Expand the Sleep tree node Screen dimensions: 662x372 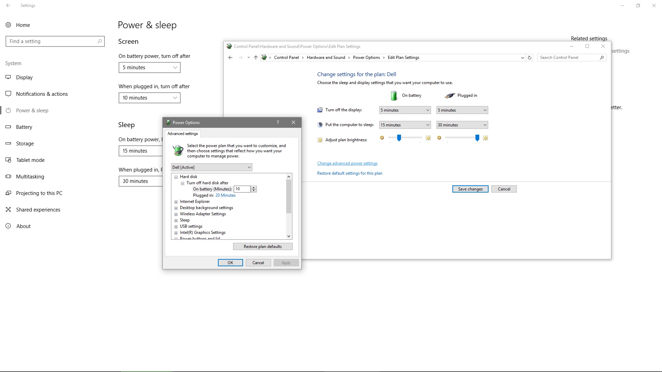[x=176, y=220]
